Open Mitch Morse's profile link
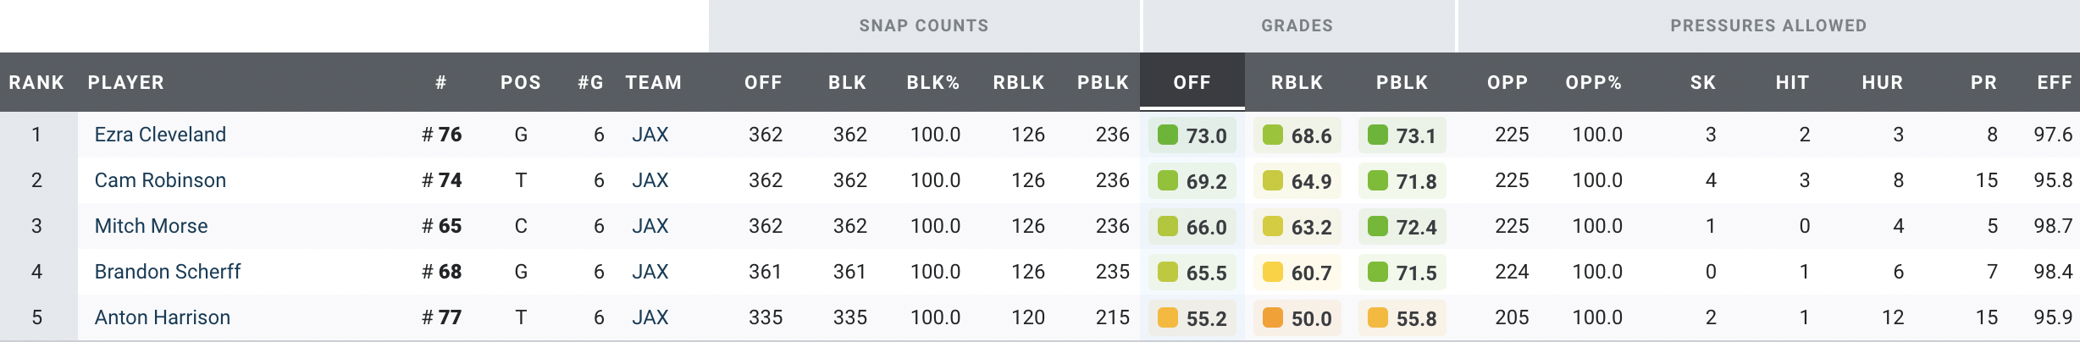Image resolution: width=2080 pixels, height=342 pixels. 151,226
